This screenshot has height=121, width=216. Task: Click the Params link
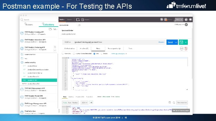click(x=161, y=42)
